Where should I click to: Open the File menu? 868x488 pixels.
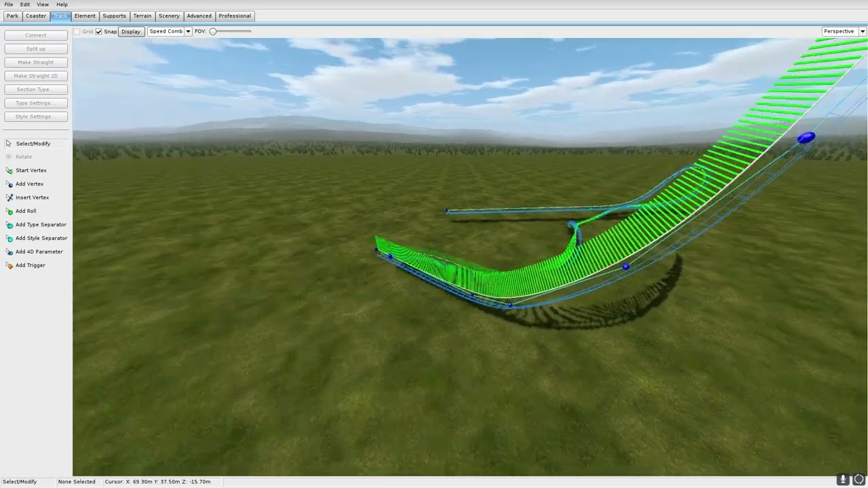pyautogui.click(x=8, y=4)
